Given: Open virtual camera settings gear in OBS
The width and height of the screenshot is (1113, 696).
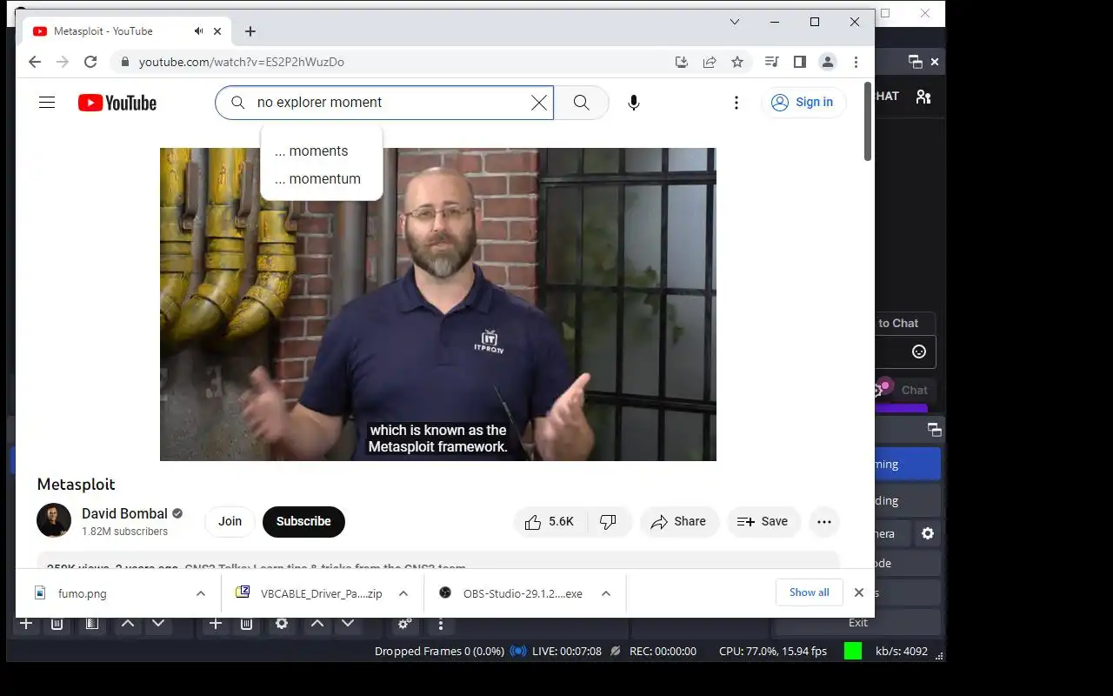Looking at the screenshot, I should (928, 533).
